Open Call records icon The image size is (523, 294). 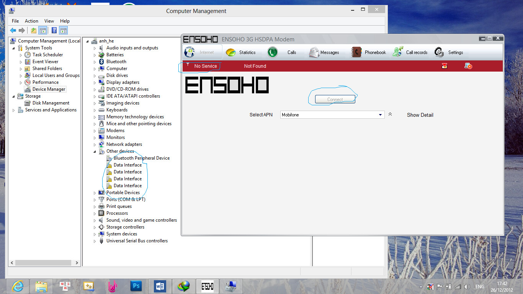pos(398,52)
